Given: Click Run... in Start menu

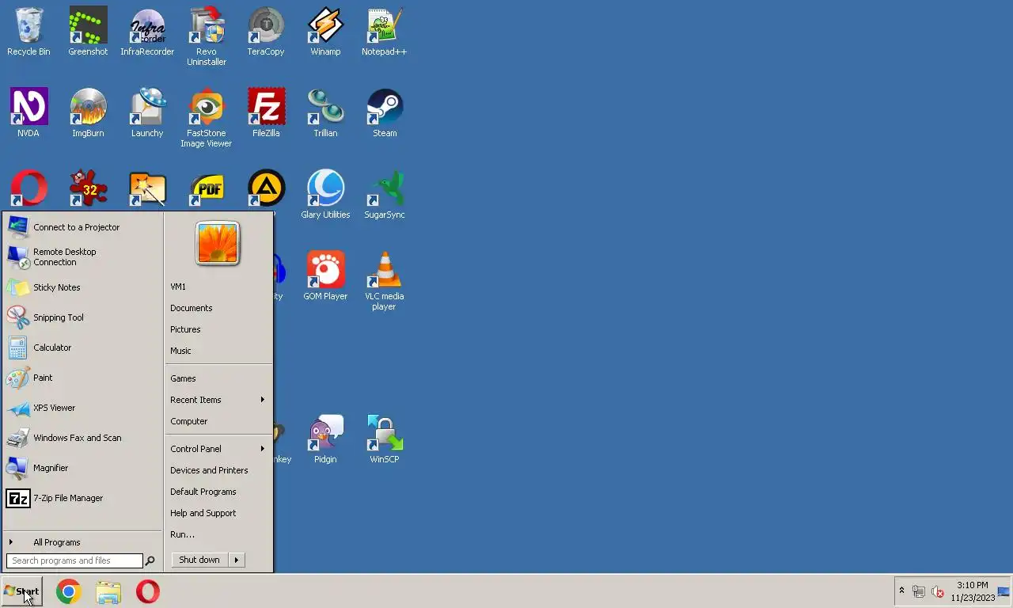Looking at the screenshot, I should coord(218,534).
